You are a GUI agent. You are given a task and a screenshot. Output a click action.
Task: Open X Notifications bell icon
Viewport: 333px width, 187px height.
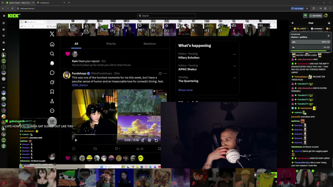(52, 63)
